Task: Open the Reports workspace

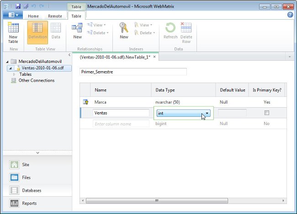Action: tap(37, 203)
